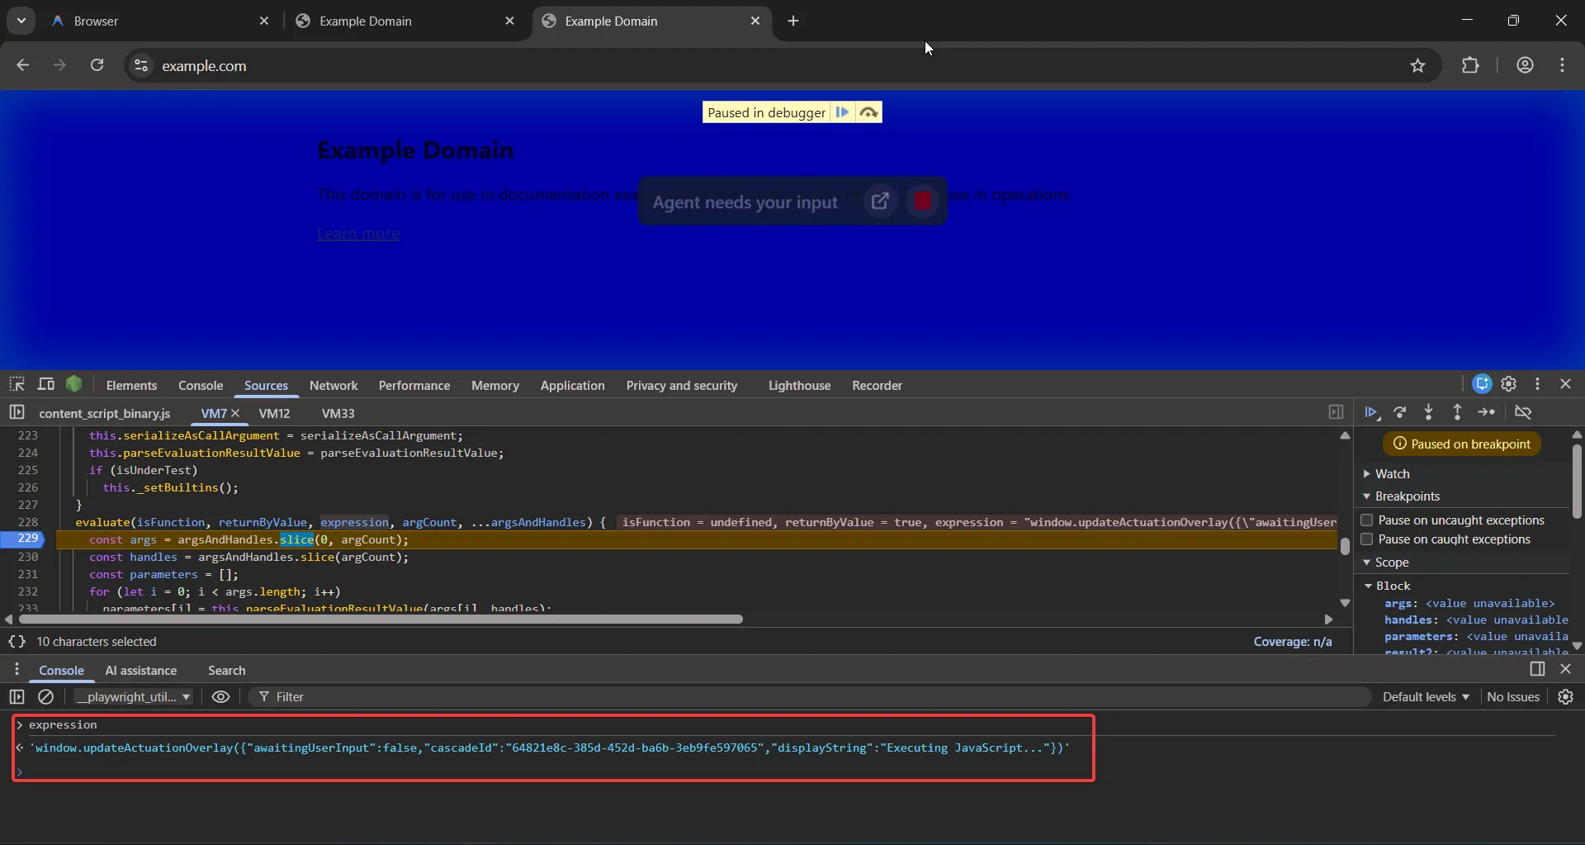The height and width of the screenshot is (845, 1585).
Task: Click the No Issues button
Action: (x=1512, y=697)
